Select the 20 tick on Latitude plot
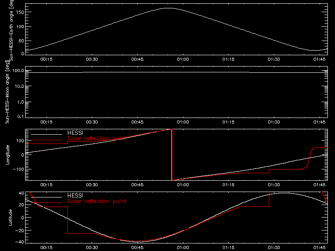This screenshot has width=335, height=251. click(x=21, y=205)
